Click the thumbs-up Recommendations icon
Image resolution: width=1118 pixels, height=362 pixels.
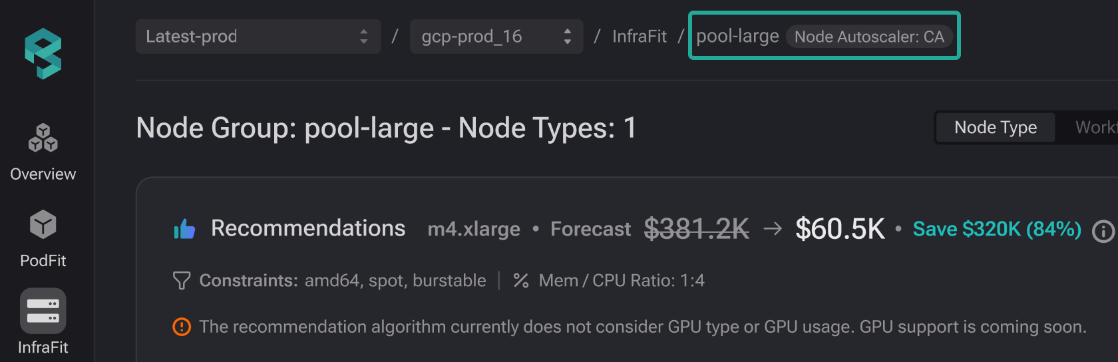pyautogui.click(x=184, y=229)
